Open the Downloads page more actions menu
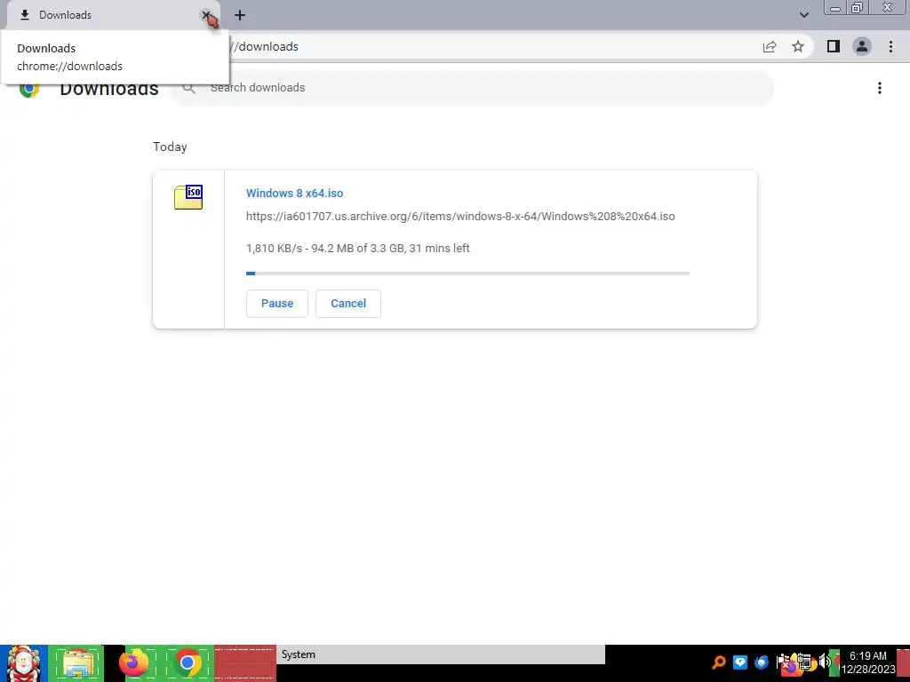 coord(880,88)
